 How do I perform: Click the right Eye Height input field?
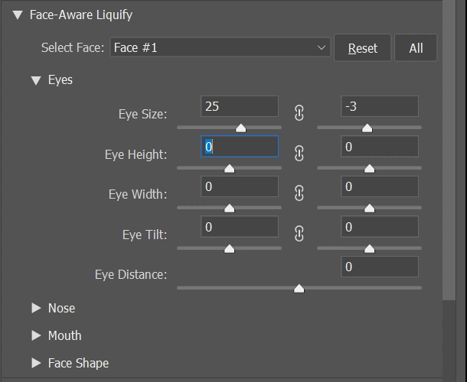tap(380, 146)
